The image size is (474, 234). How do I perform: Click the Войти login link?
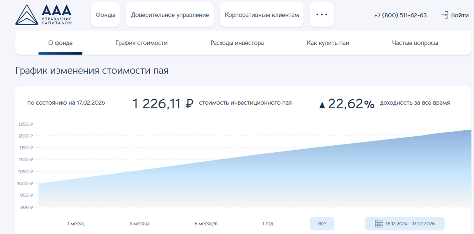point(460,15)
